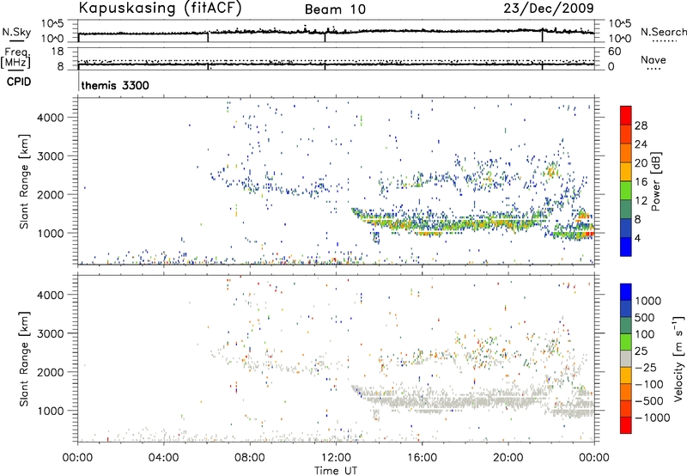The image size is (687, 476).
Task: Click the noise trace in the top panel
Action: pyautogui.click(x=336, y=32)
